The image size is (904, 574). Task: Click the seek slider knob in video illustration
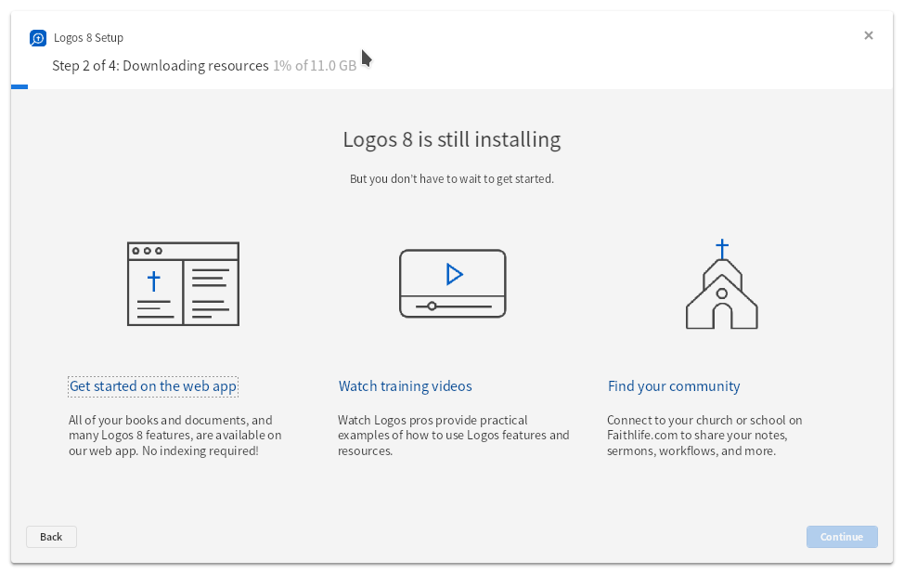(432, 306)
